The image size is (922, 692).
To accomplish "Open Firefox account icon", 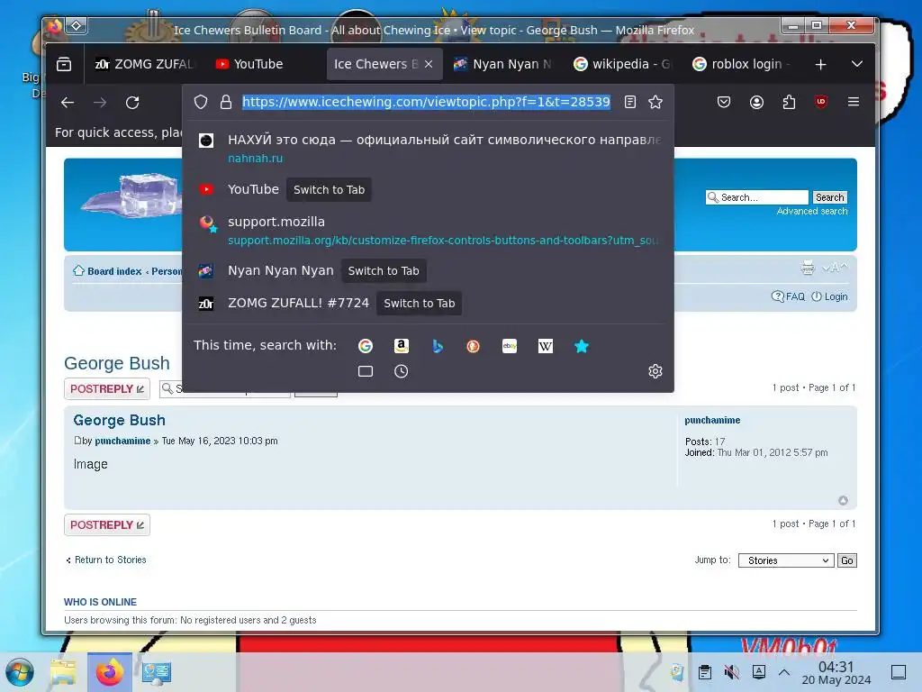I will [756, 102].
